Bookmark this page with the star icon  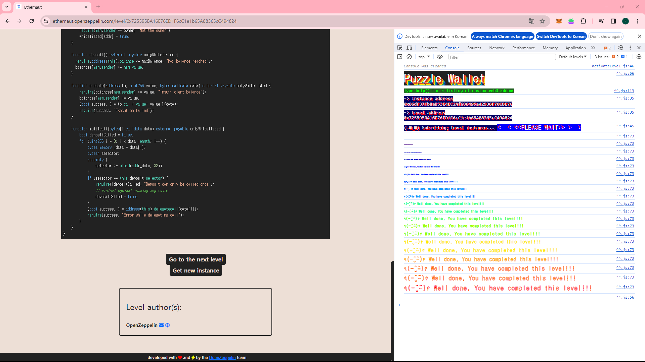pos(542,21)
